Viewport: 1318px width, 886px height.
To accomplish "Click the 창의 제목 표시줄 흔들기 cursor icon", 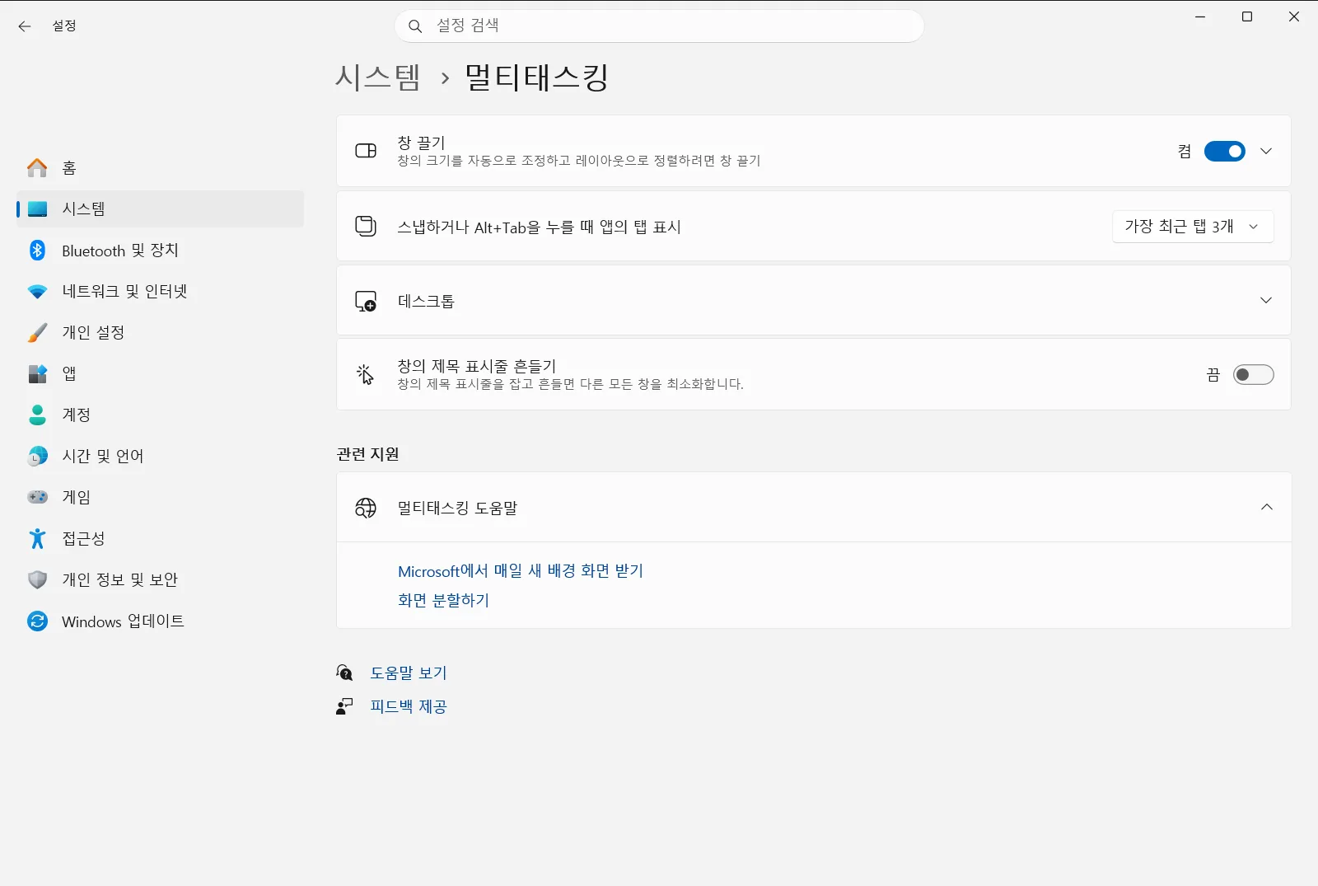I will (x=366, y=375).
